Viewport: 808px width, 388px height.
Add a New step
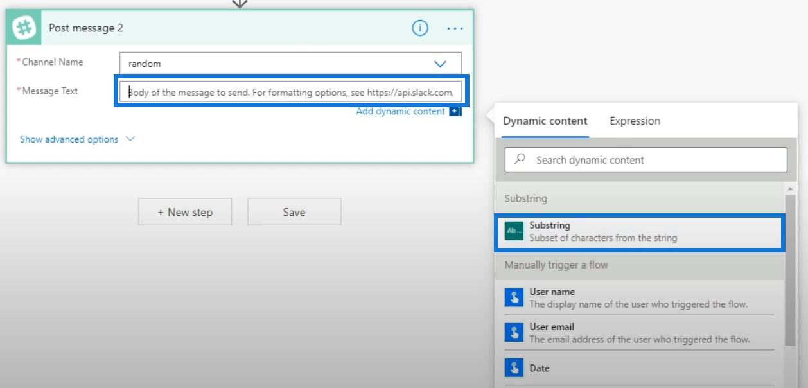pos(185,212)
